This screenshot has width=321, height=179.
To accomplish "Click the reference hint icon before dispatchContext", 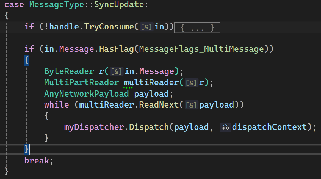I will [x=225, y=127].
